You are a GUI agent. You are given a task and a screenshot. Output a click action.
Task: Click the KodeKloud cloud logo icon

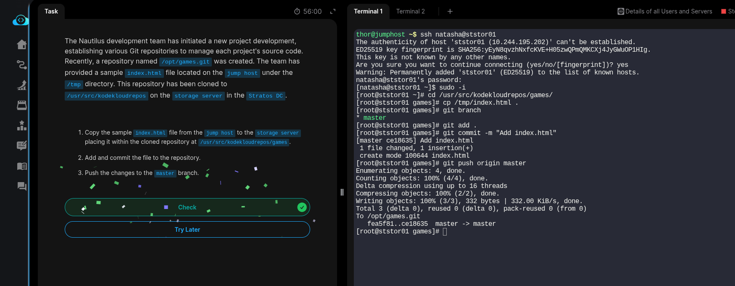[20, 20]
